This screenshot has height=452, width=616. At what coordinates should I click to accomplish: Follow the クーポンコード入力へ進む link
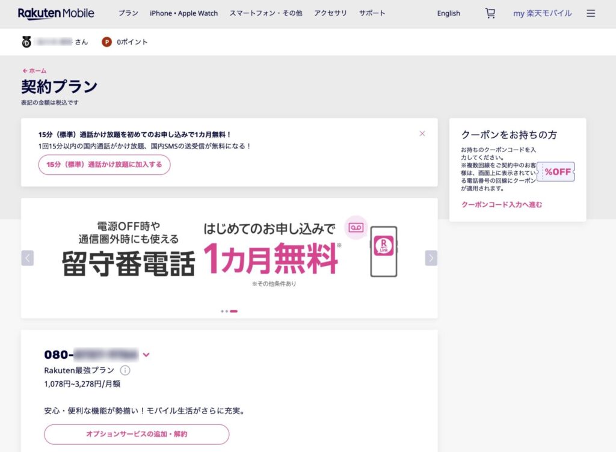point(502,205)
